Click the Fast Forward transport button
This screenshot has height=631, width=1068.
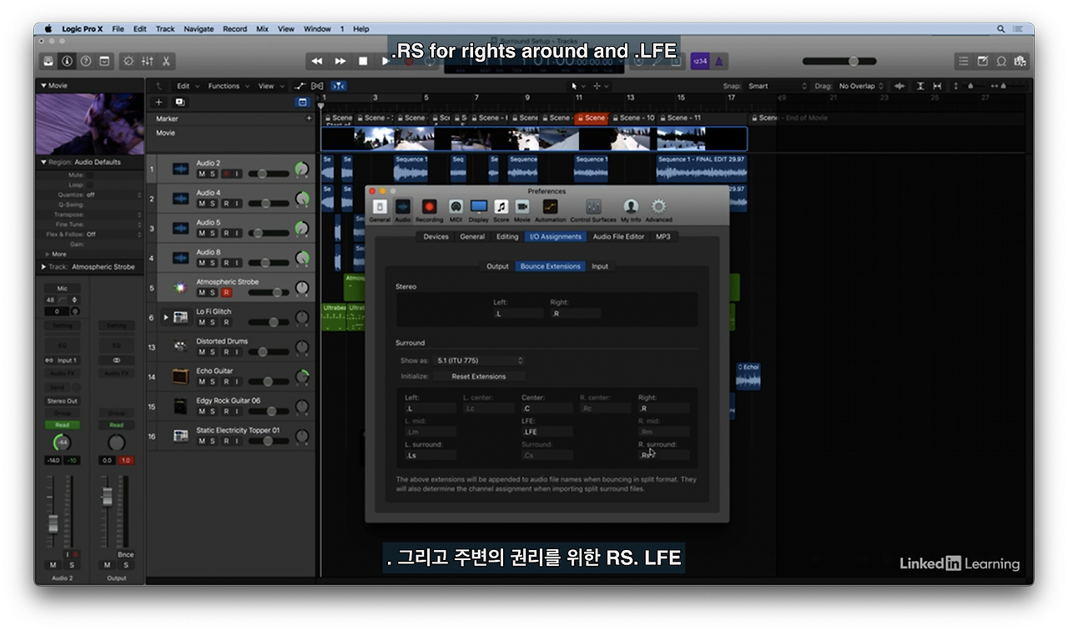tap(340, 61)
